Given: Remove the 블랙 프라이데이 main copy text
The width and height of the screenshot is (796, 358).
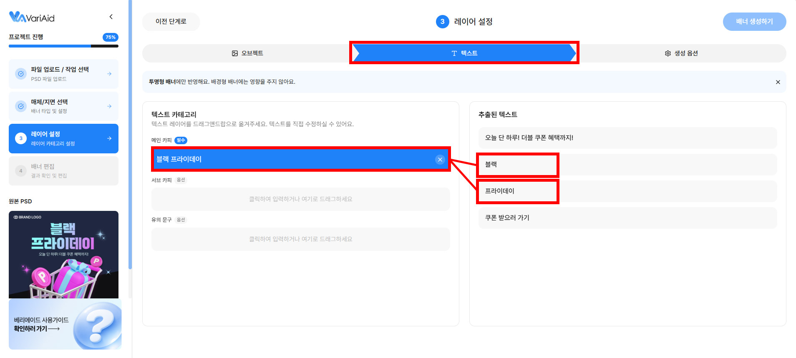Looking at the screenshot, I should pyautogui.click(x=440, y=160).
